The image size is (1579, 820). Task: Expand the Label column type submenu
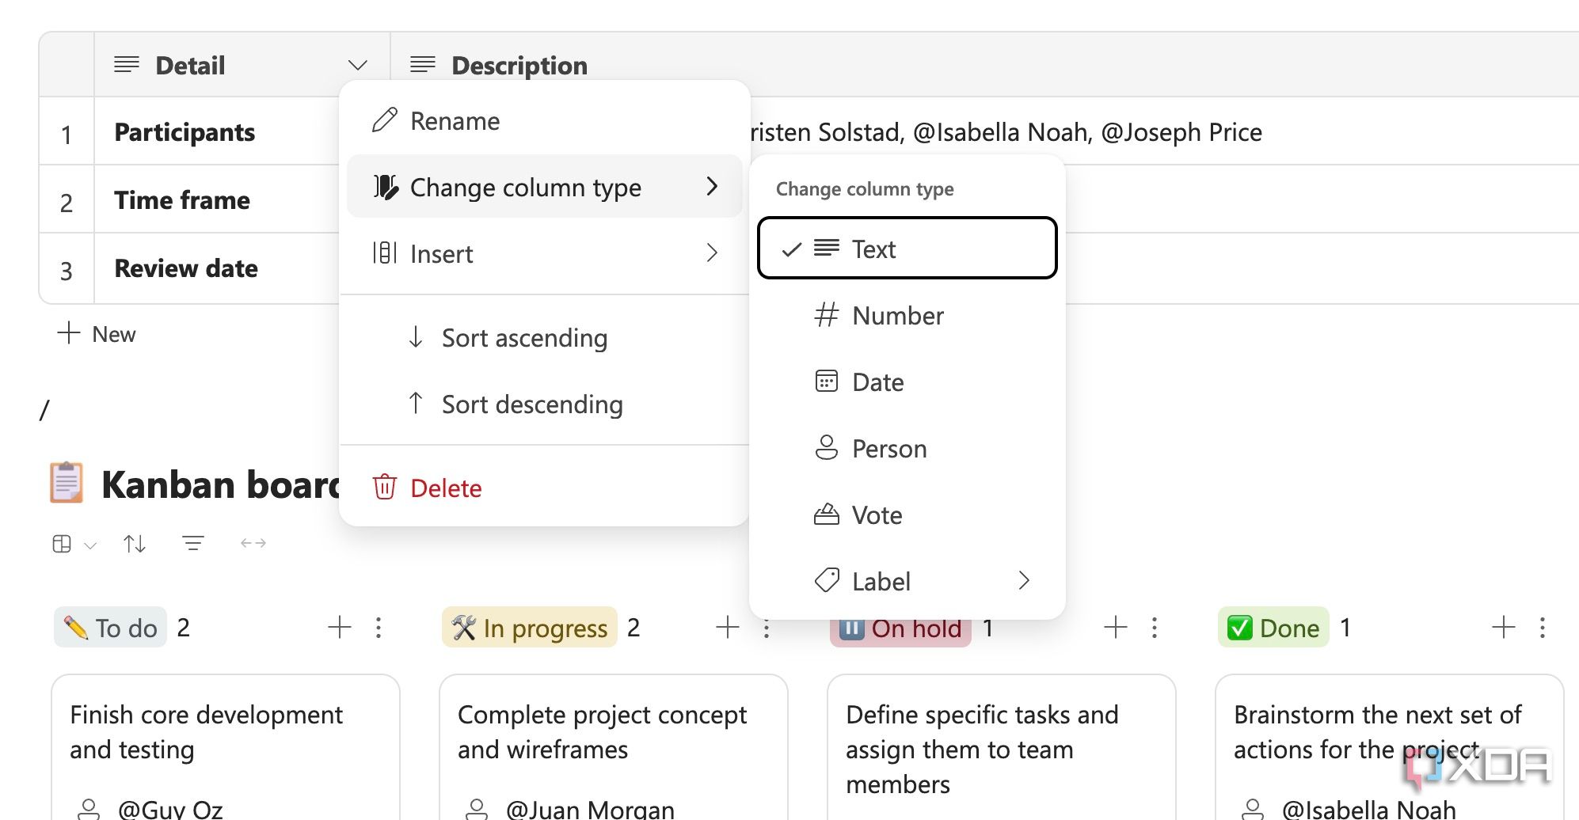(881, 581)
